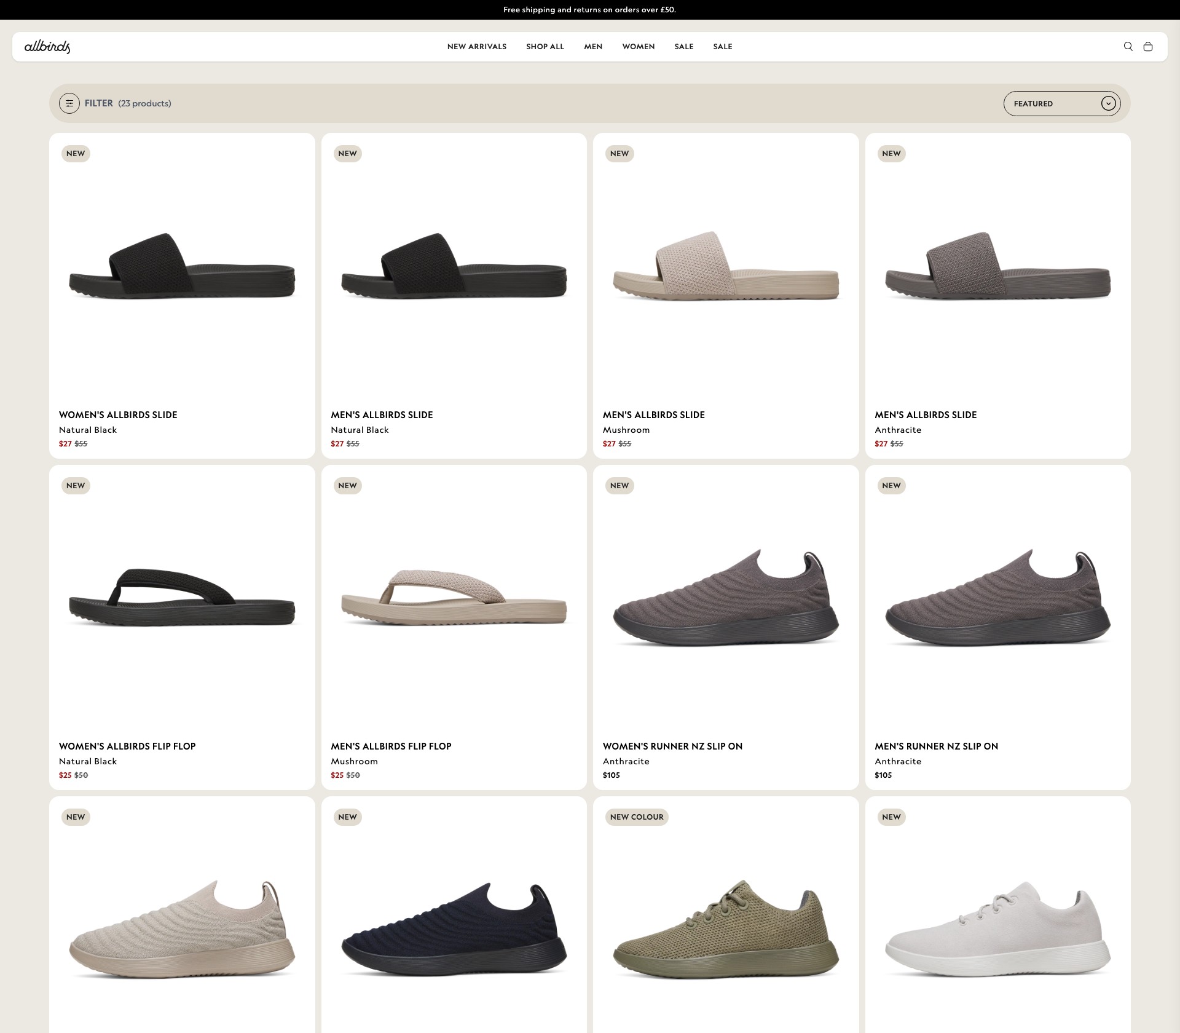Open the filter sliders icon
This screenshot has width=1180, height=1033.
69,103
